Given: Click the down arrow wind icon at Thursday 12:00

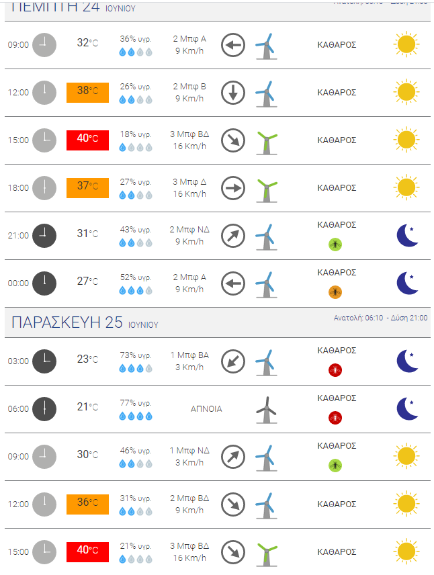Looking at the screenshot, I should click(233, 93).
